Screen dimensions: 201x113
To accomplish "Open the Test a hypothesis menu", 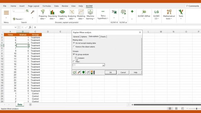I will tap(103, 15).
